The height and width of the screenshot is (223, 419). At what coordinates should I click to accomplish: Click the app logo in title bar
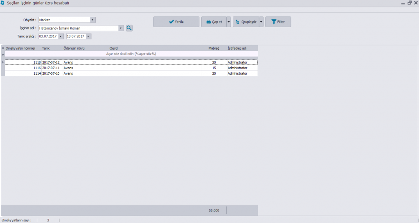(x=3, y=3)
